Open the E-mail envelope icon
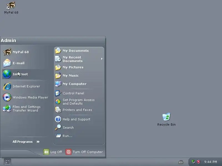Image resolution: width=222 pixels, height=166 pixels. [x=7, y=63]
